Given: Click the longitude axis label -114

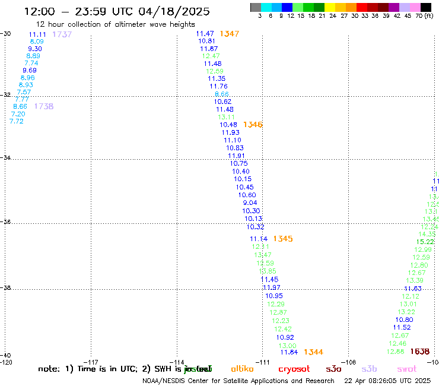Looking at the screenshot, I should [177, 362].
